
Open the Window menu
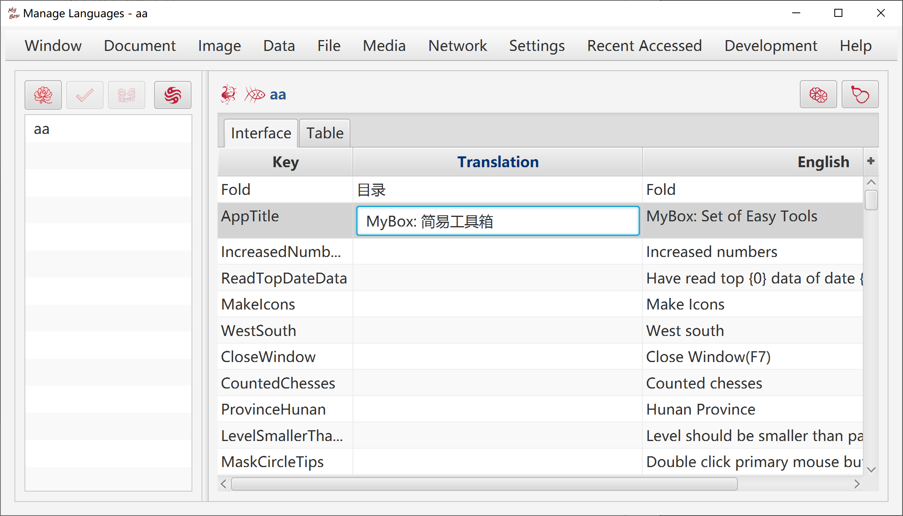tap(53, 46)
